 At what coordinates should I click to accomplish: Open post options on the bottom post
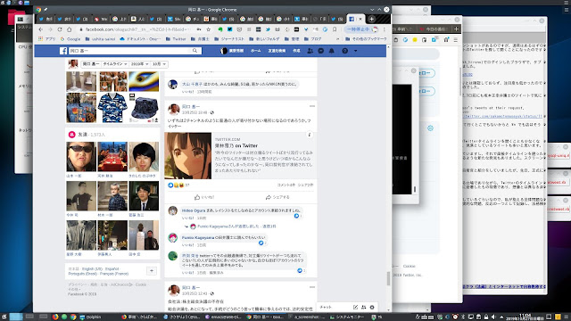[312, 287]
